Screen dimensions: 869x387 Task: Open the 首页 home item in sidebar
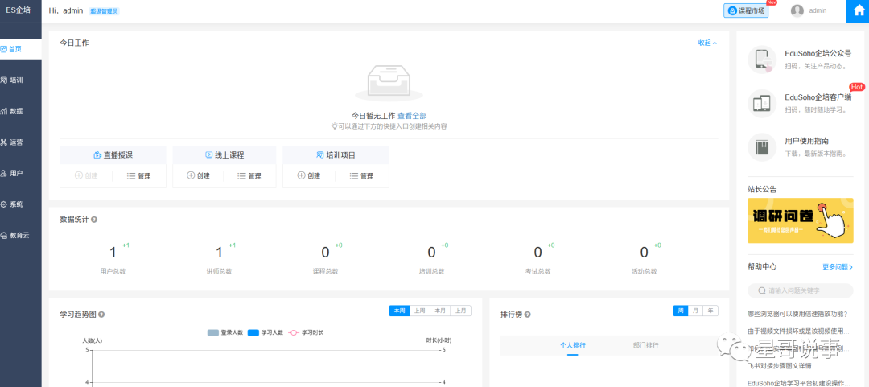tap(20, 49)
